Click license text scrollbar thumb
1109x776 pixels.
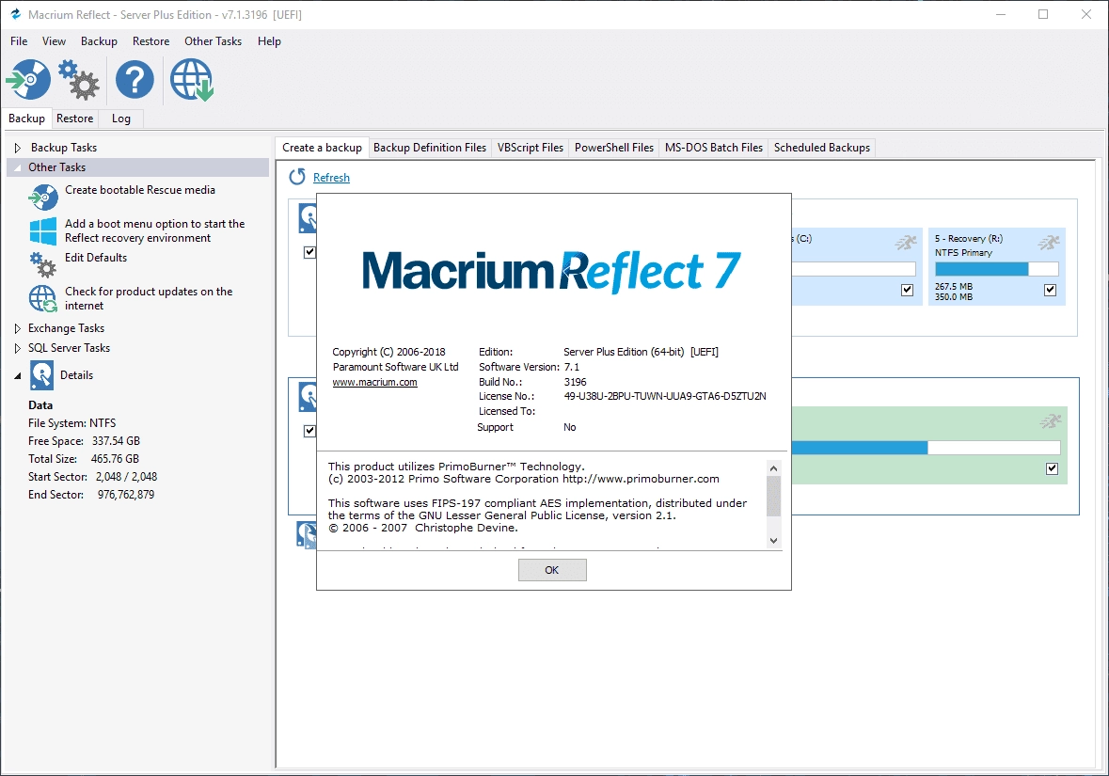(774, 496)
